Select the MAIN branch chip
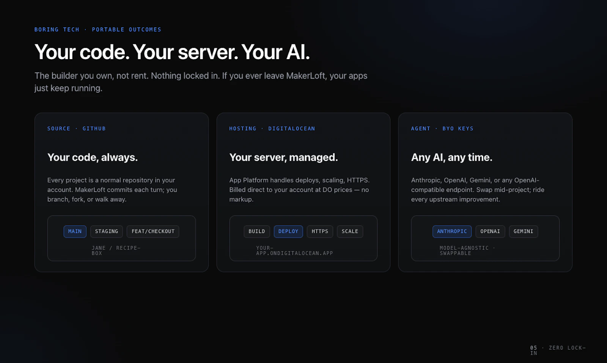 pos(75,231)
